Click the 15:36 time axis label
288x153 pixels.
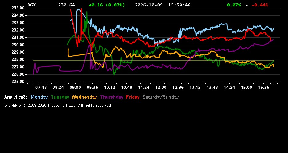tap(263, 87)
